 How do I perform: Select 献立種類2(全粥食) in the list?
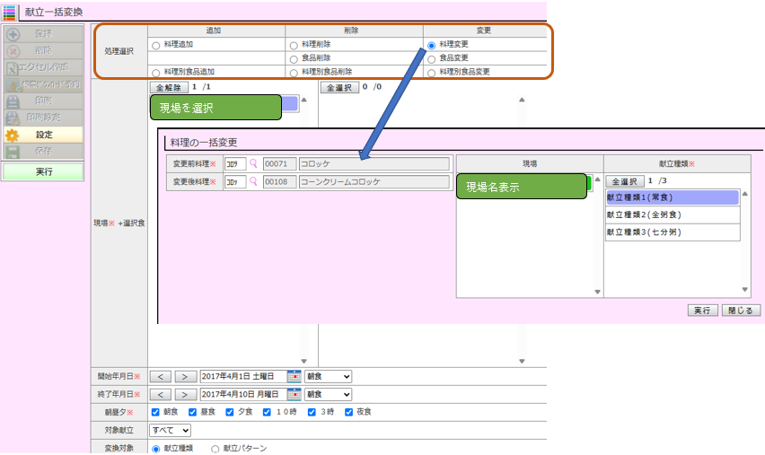(x=672, y=214)
